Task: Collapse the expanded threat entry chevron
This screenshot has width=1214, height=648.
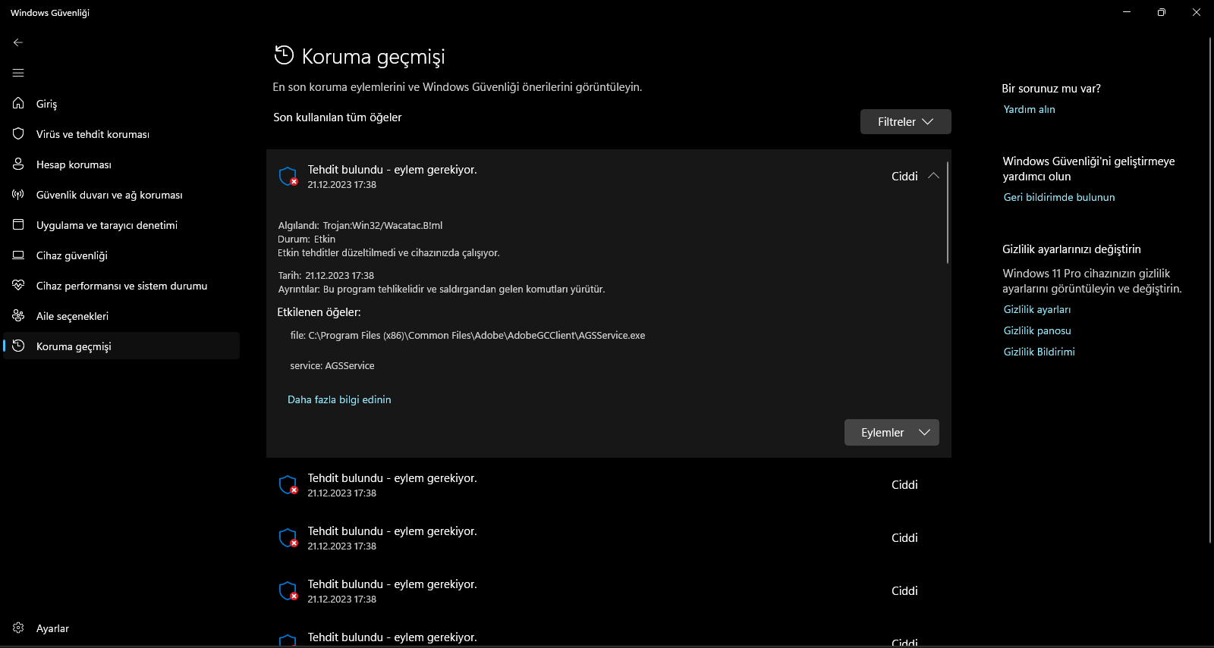Action: [933, 176]
